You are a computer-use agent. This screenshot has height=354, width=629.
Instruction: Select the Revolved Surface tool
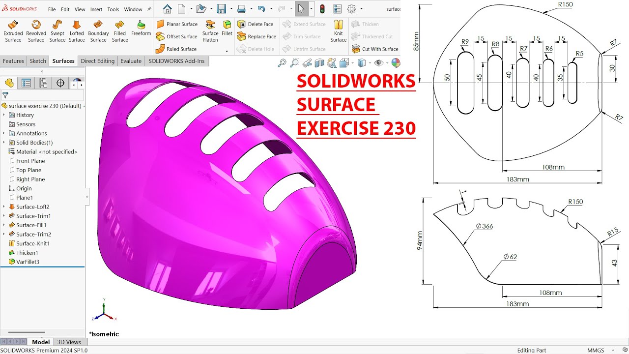[x=36, y=31]
